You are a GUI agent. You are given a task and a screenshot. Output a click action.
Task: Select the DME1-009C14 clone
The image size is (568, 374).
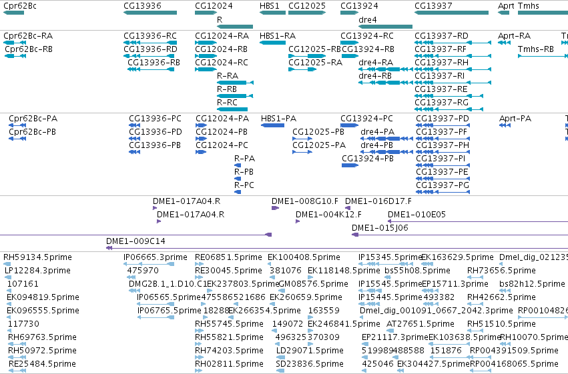135,241
